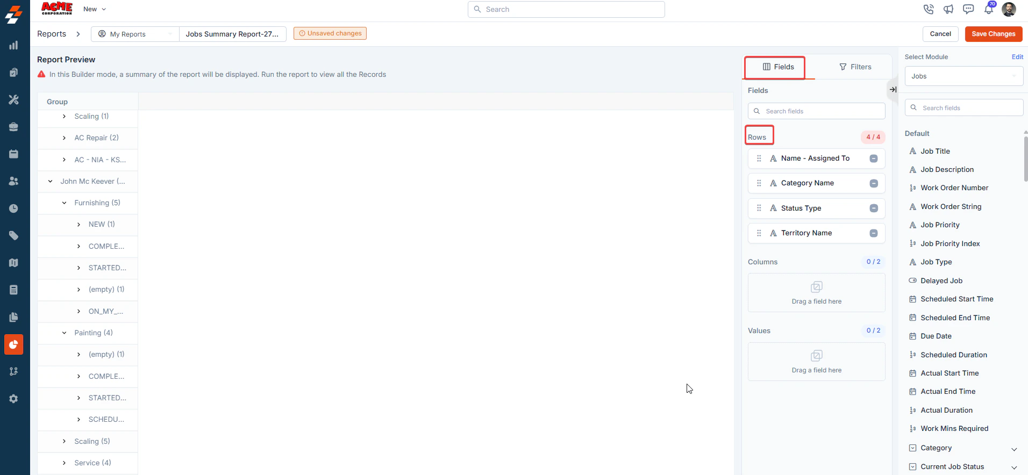Click the Zuper logo in sidebar
Viewport: 1028px width, 475px height.
(14, 15)
